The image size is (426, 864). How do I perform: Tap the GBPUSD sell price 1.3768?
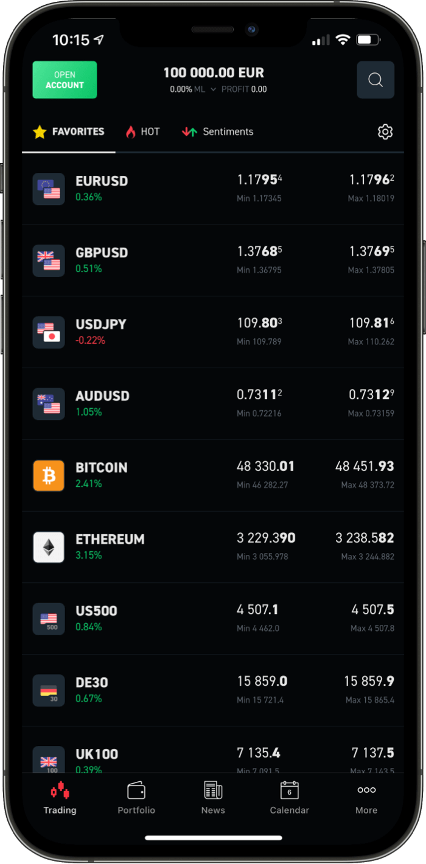click(259, 251)
